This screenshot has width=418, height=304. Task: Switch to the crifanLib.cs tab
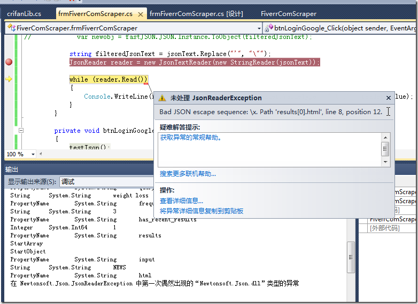pyautogui.click(x=24, y=13)
